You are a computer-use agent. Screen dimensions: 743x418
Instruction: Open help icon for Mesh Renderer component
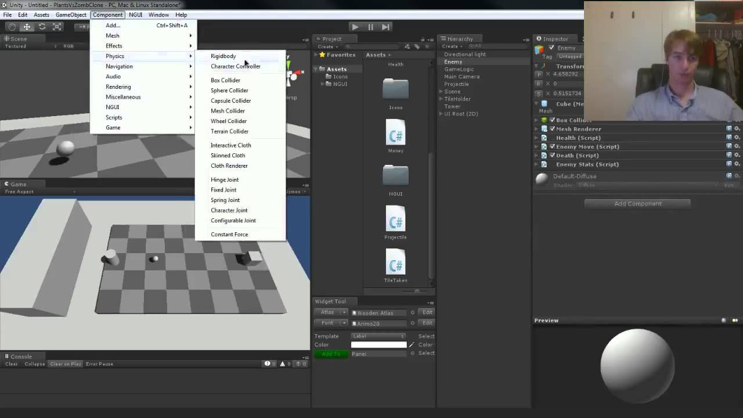[729, 129]
